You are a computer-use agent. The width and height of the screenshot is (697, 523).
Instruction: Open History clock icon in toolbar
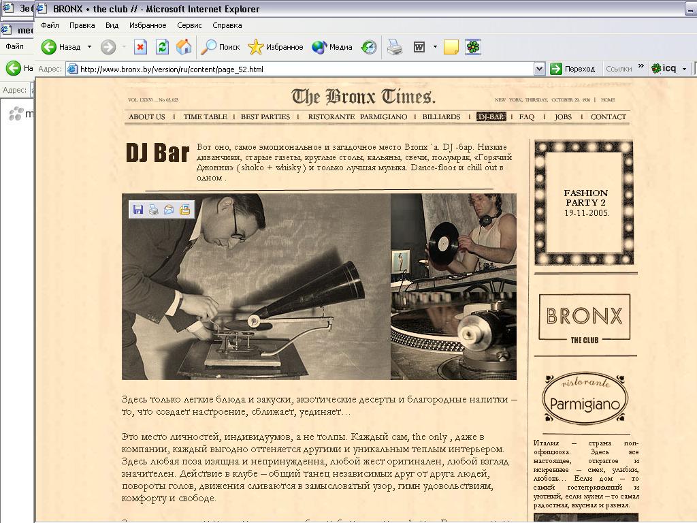[369, 47]
